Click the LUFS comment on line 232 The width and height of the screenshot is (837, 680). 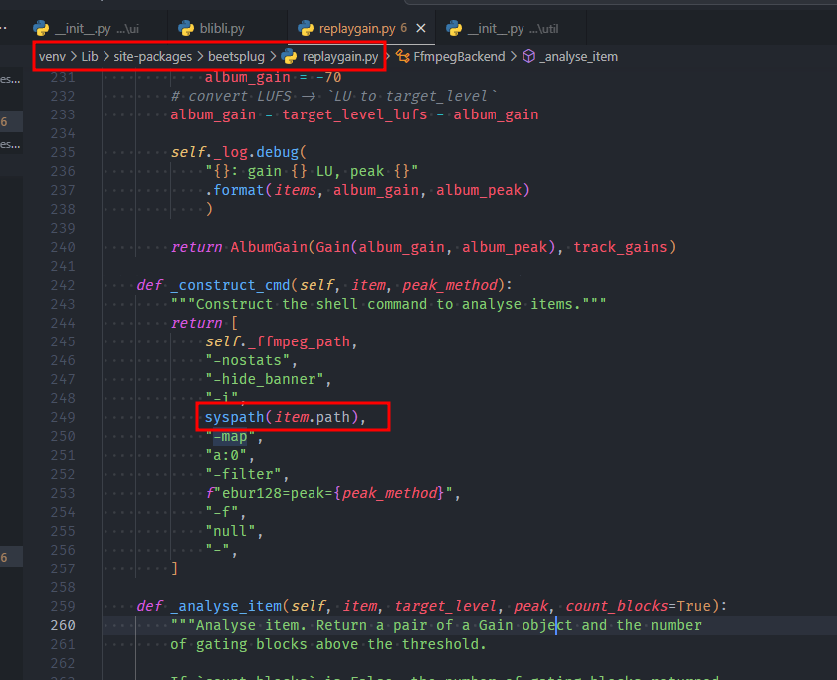pyautogui.click(x=333, y=96)
